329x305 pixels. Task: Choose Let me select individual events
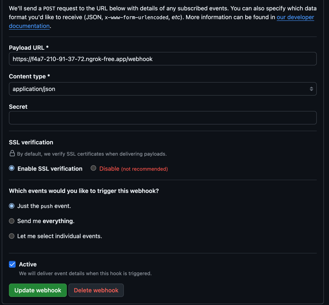click(x=12, y=236)
